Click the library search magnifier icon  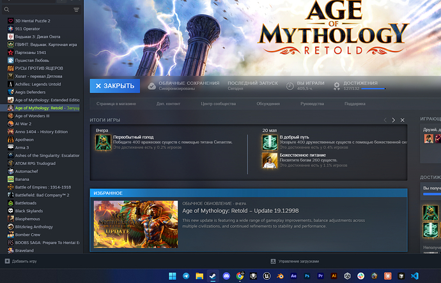pyautogui.click(x=7, y=10)
